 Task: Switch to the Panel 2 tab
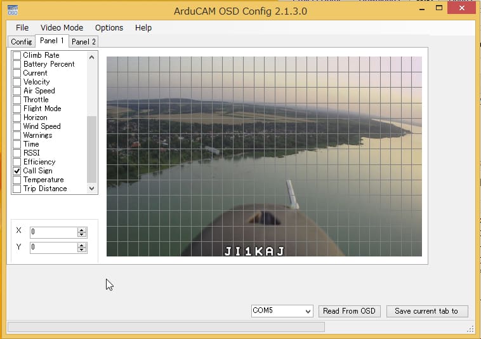pos(83,42)
